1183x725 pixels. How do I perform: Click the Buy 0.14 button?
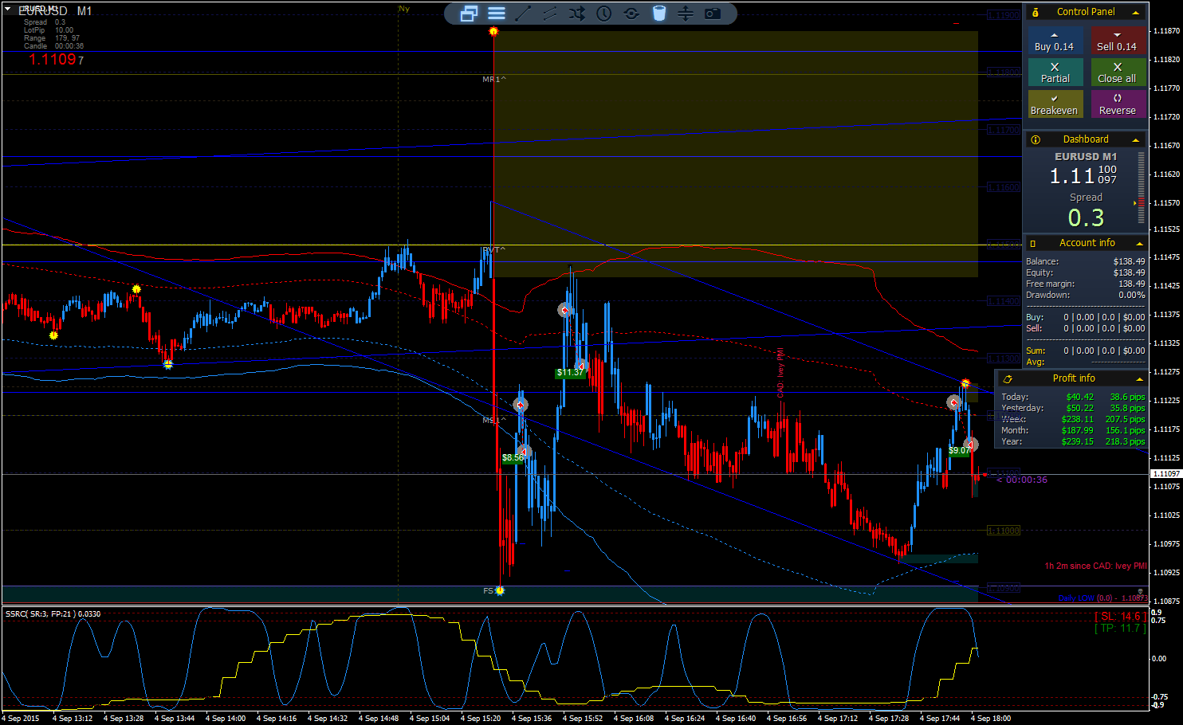click(1055, 41)
